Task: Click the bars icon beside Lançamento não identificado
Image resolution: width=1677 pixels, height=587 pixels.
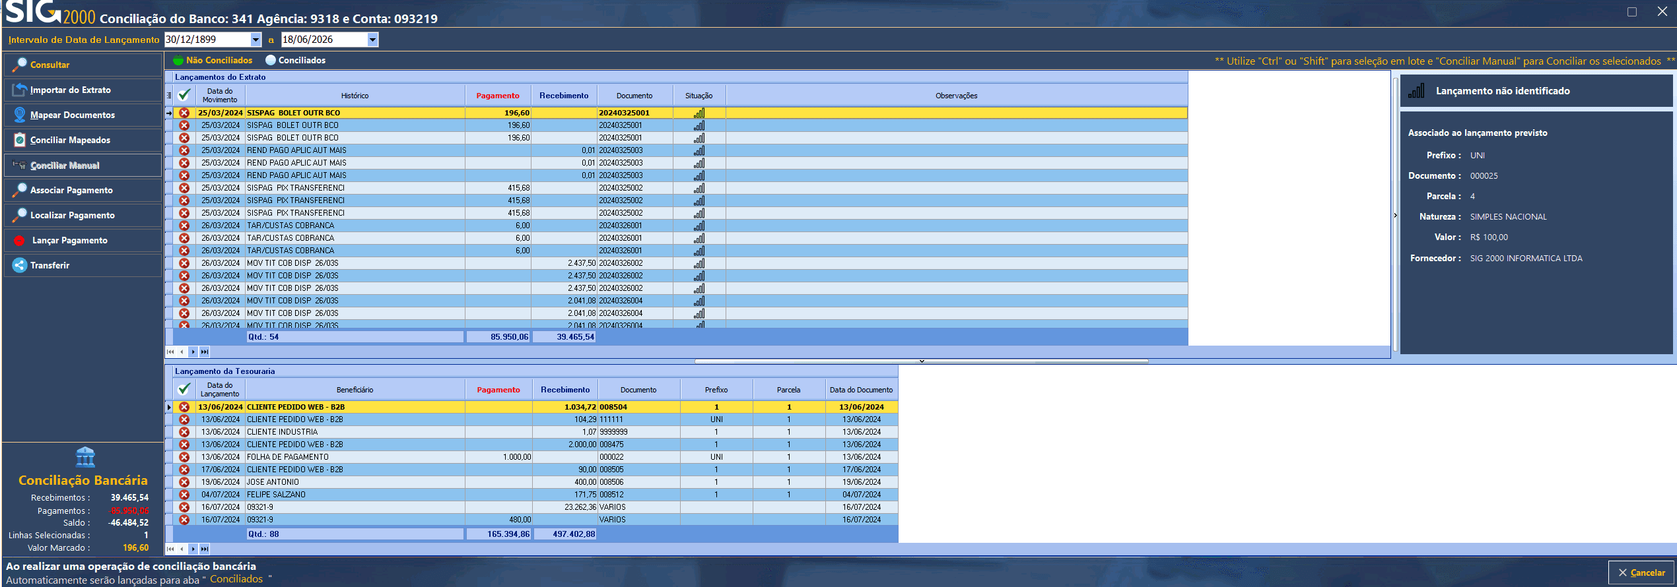Action: (1416, 90)
